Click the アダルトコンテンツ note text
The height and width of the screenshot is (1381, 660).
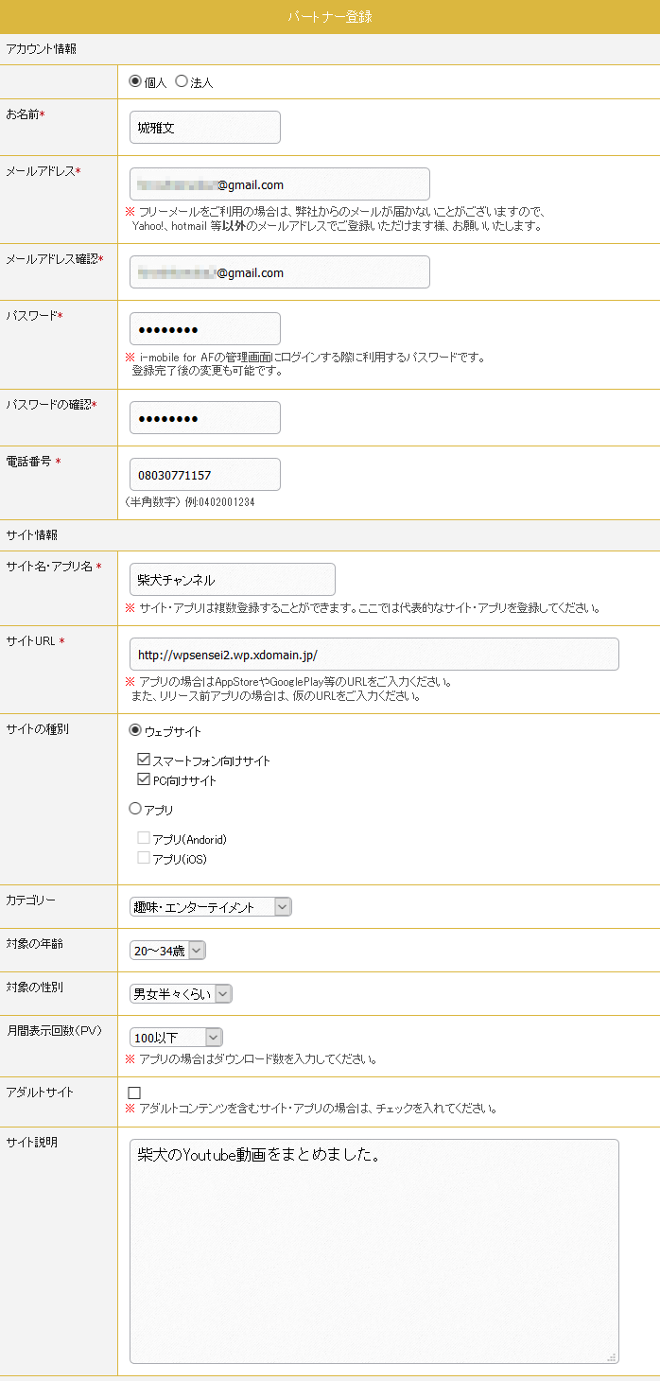pyautogui.click(x=312, y=1109)
